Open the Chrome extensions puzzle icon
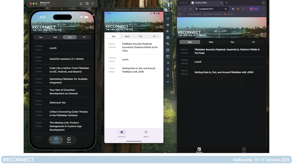The width and height of the screenshot is (293, 165). [243, 9]
